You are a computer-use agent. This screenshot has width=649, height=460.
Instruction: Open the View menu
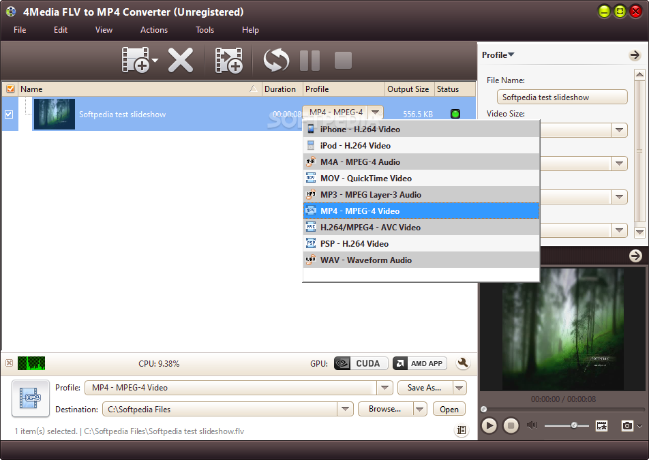pyautogui.click(x=104, y=30)
